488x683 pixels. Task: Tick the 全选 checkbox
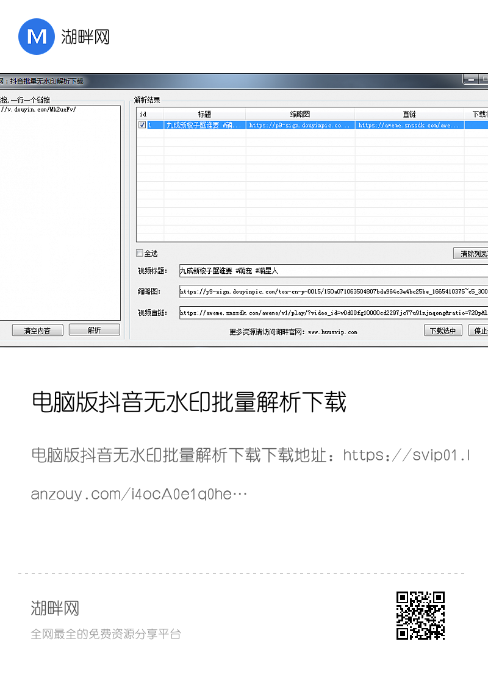140,253
